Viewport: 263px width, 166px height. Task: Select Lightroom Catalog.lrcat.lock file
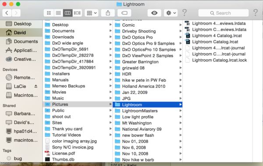tap(217, 60)
